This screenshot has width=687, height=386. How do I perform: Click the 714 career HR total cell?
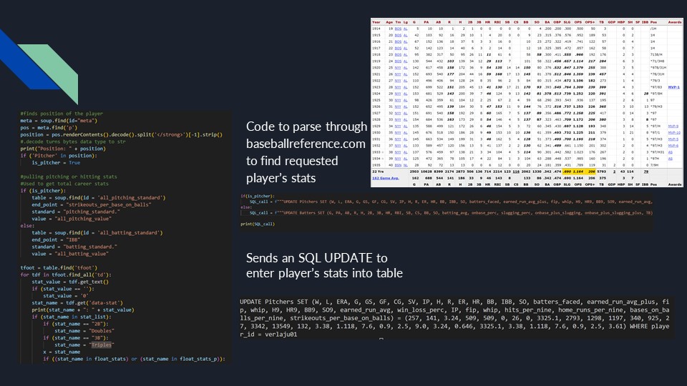[487, 172]
